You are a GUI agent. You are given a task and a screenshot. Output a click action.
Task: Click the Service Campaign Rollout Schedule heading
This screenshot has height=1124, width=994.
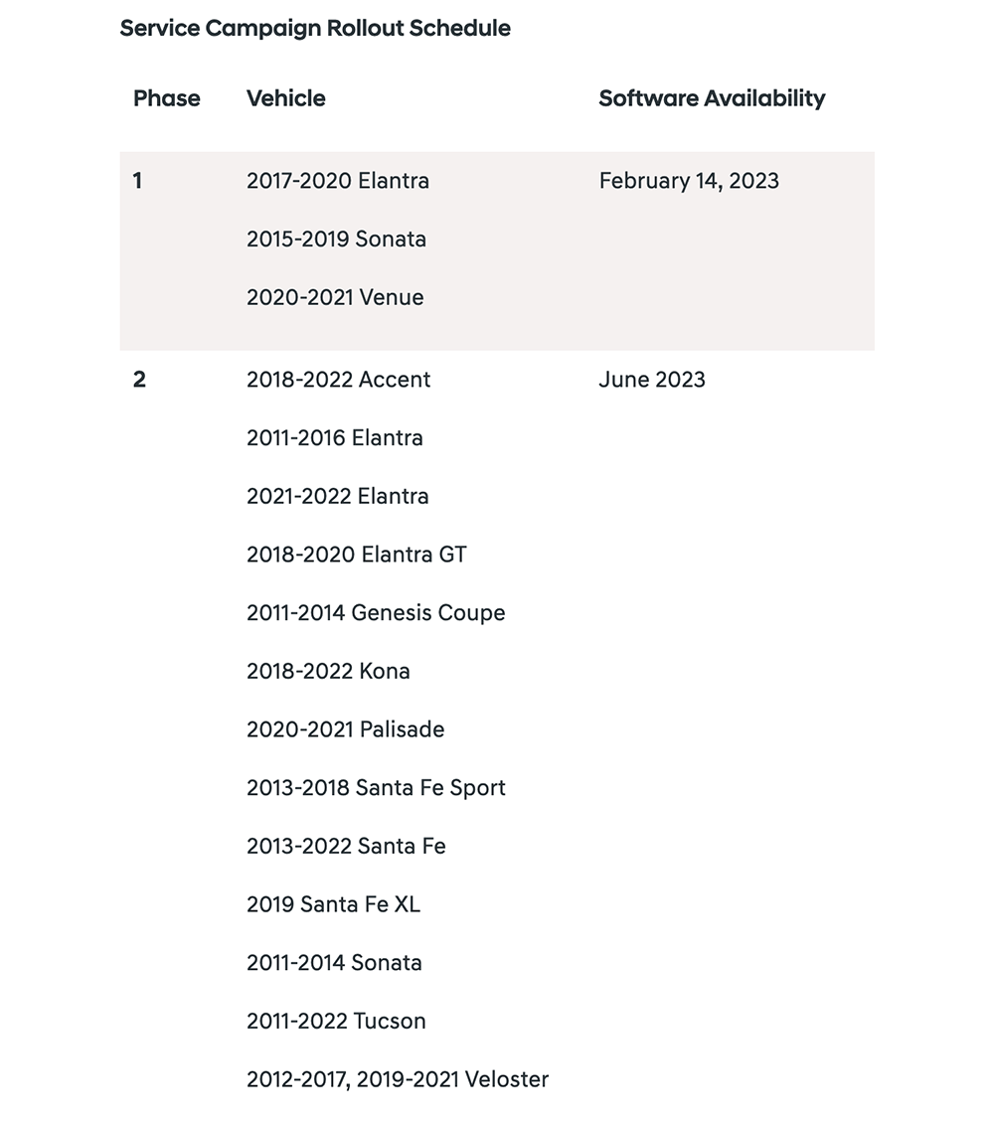[315, 29]
